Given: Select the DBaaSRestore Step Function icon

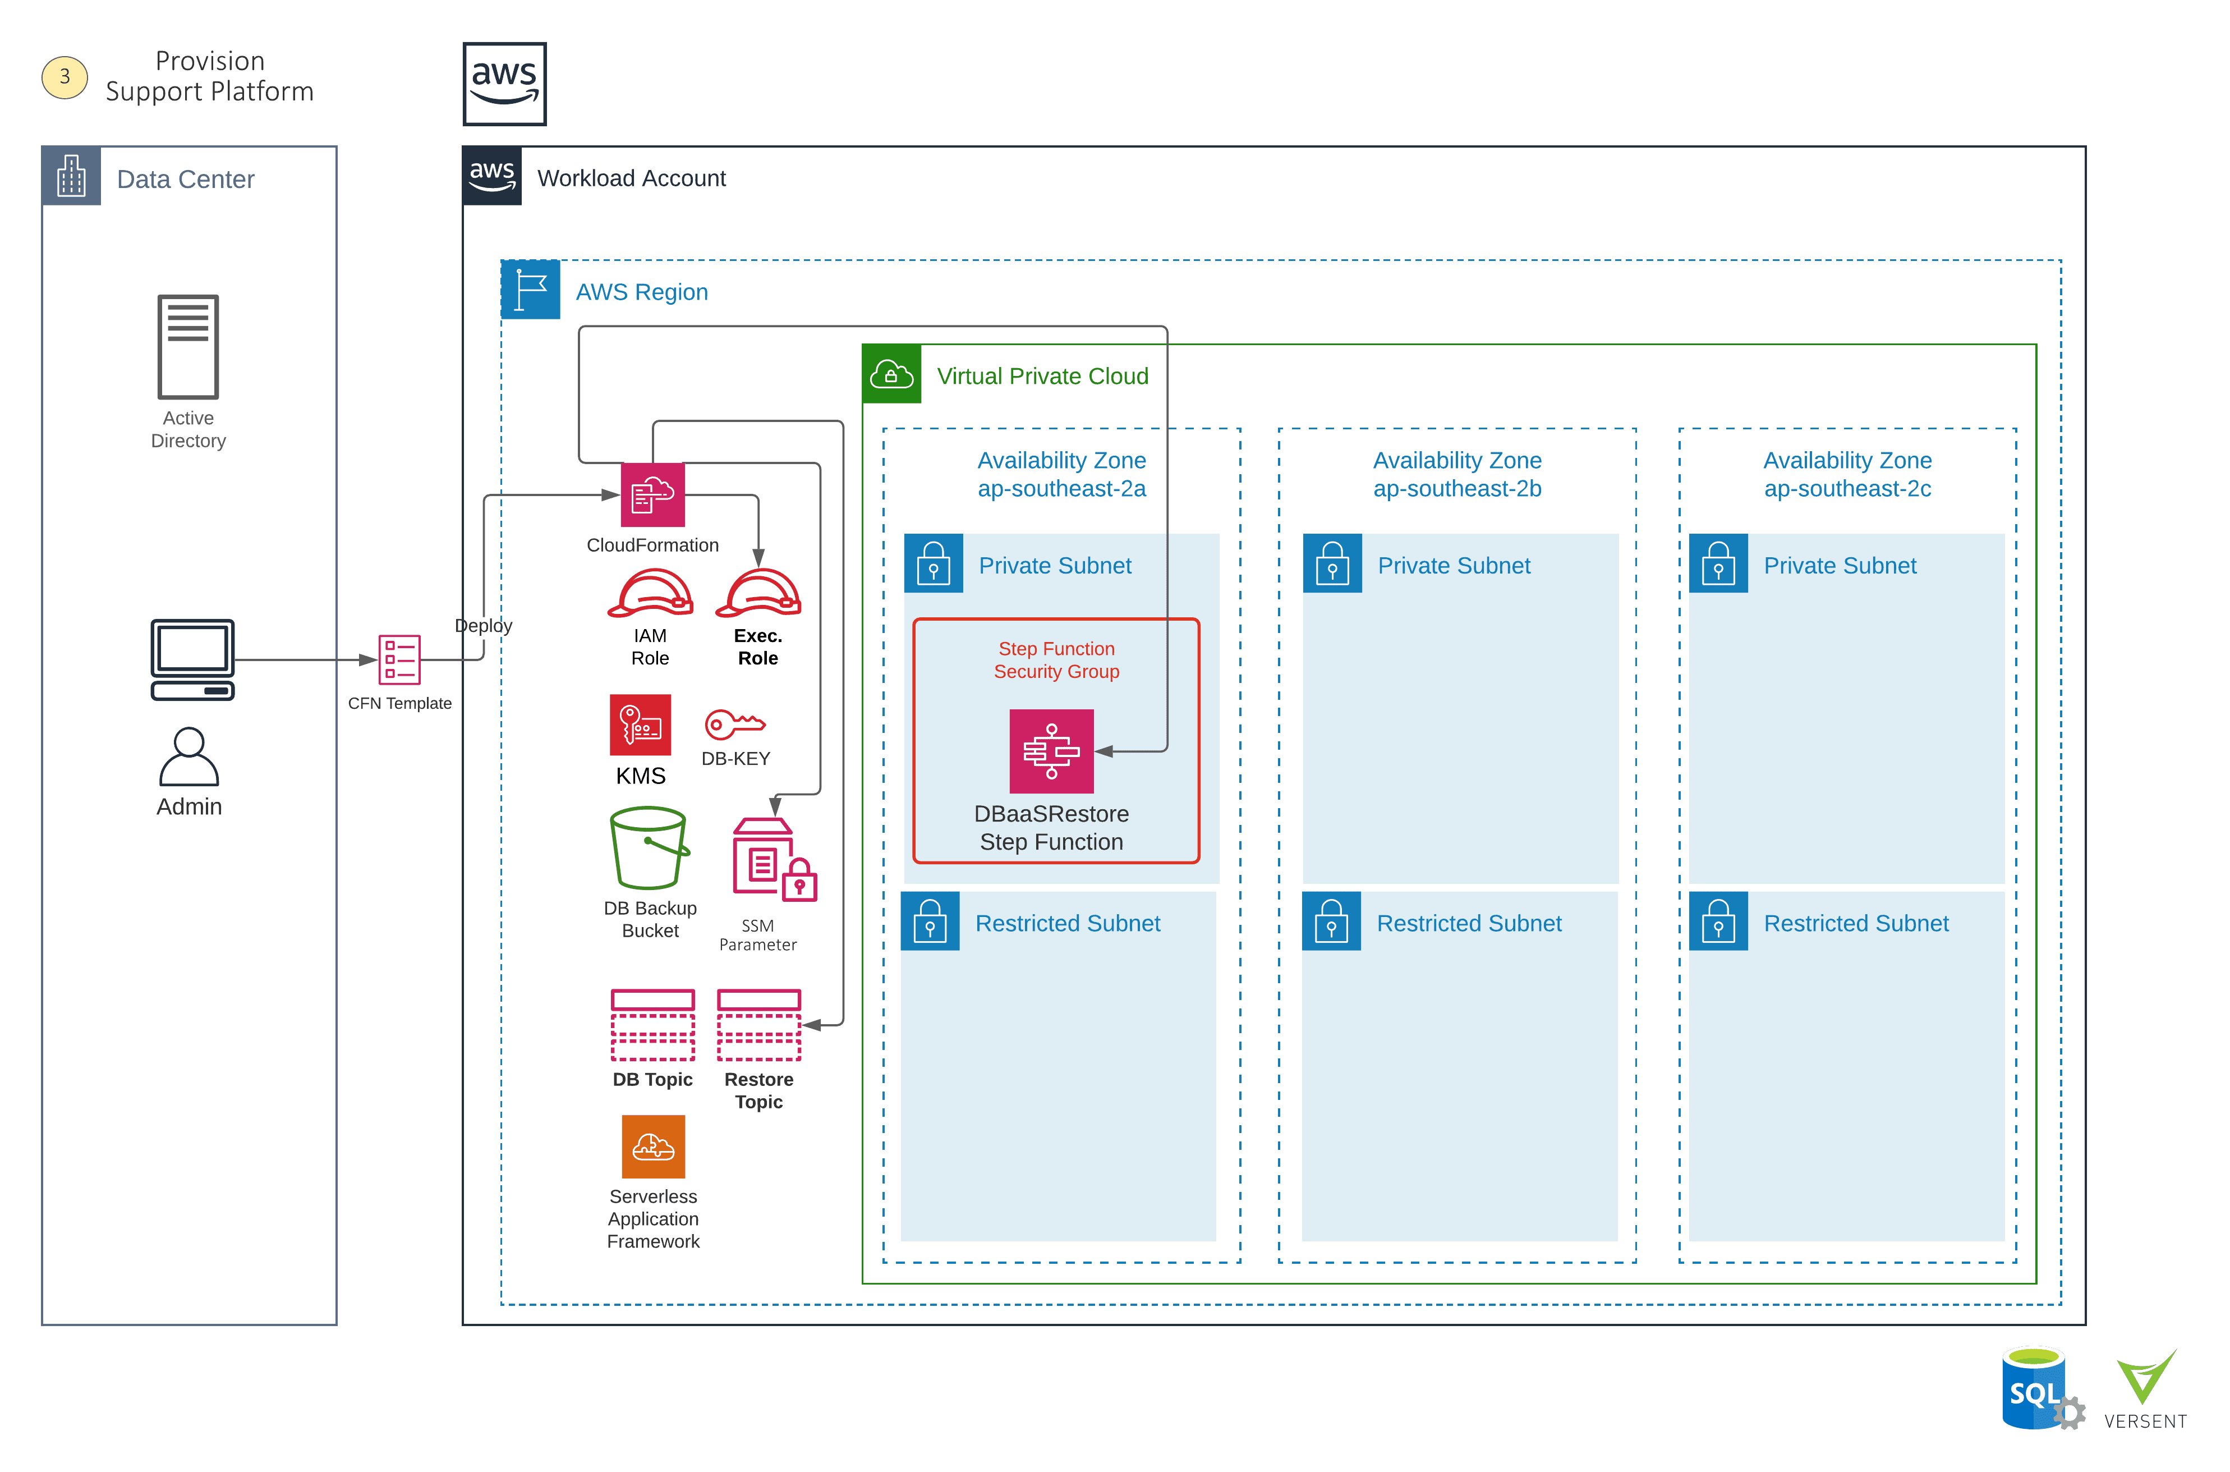Looking at the screenshot, I should [x=1051, y=751].
